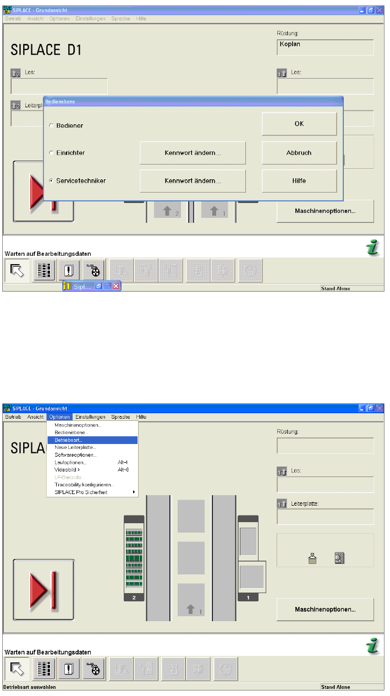The width and height of the screenshot is (390, 696).
Task: Open Softwareoptionen... from the Optionen menu
Action: pos(92,455)
